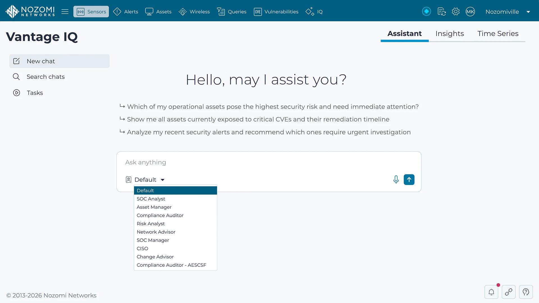539x303 pixels.
Task: Open the Wireless section
Action: 194,12
